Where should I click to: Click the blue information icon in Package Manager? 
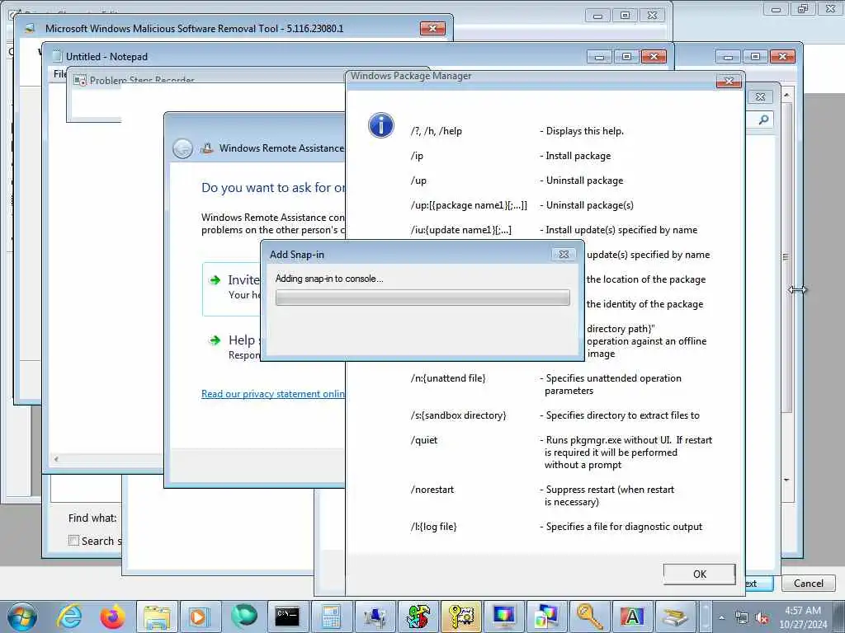pyautogui.click(x=381, y=125)
